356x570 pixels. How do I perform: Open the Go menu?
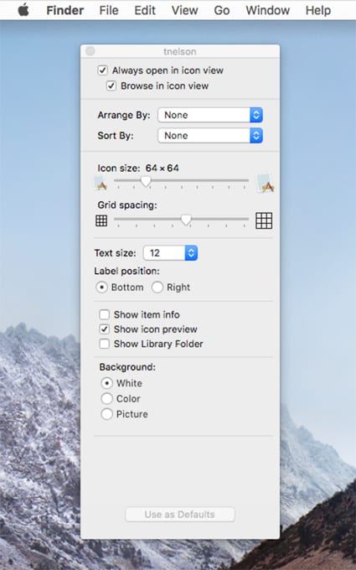(222, 10)
